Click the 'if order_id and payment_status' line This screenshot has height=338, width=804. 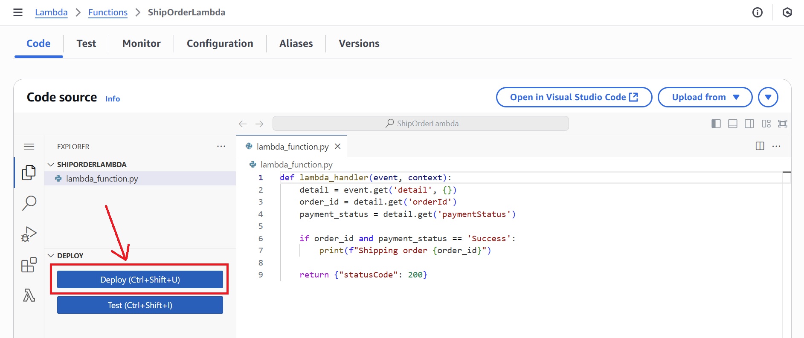(407, 238)
